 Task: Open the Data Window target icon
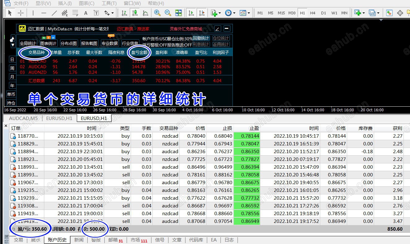[400, 13]
